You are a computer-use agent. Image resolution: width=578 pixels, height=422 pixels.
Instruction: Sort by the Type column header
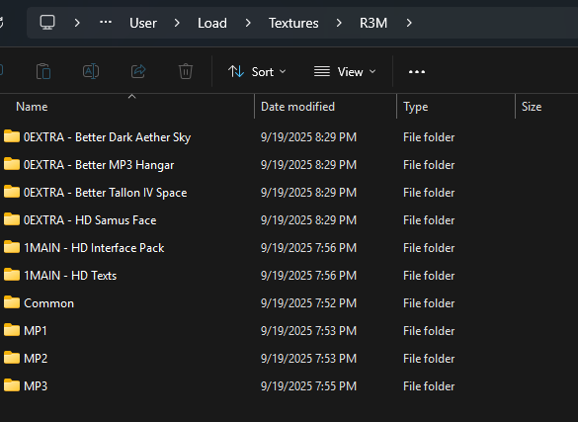pyautogui.click(x=416, y=107)
